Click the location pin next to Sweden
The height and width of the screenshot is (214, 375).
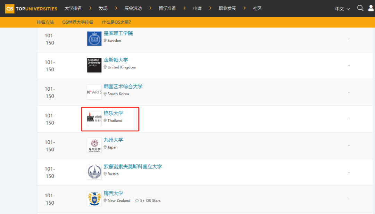point(105,41)
